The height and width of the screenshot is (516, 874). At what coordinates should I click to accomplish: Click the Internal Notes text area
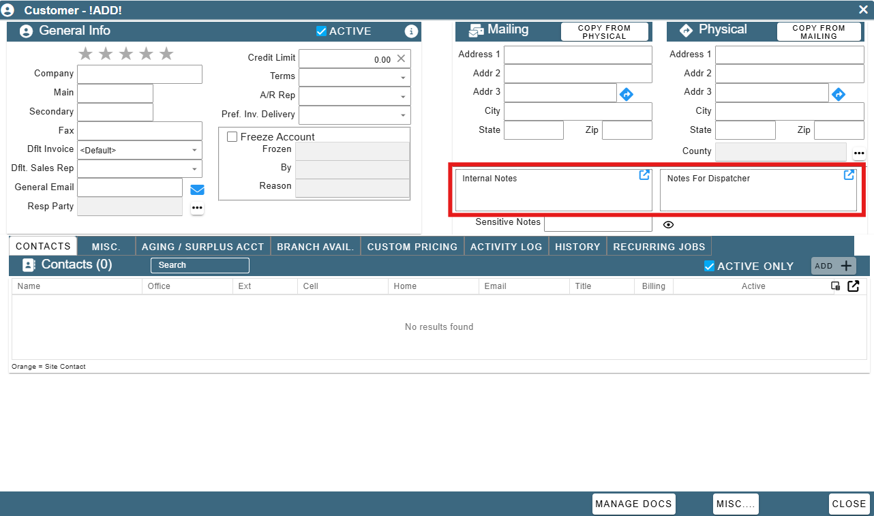pyautogui.click(x=554, y=190)
